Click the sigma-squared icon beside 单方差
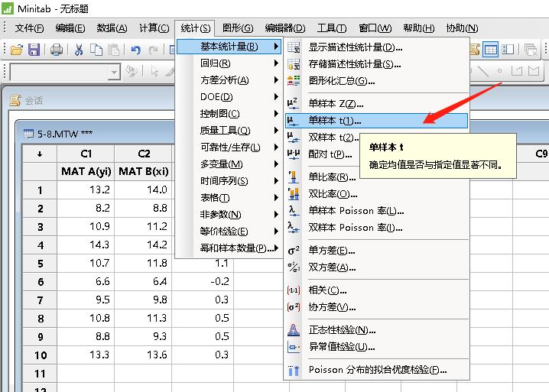Viewport: 549px width, 392px height. point(294,251)
